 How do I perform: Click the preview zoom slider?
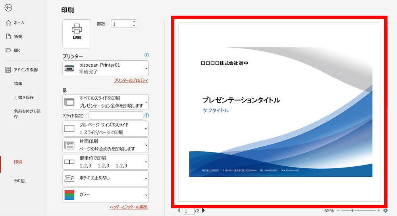click(358, 210)
